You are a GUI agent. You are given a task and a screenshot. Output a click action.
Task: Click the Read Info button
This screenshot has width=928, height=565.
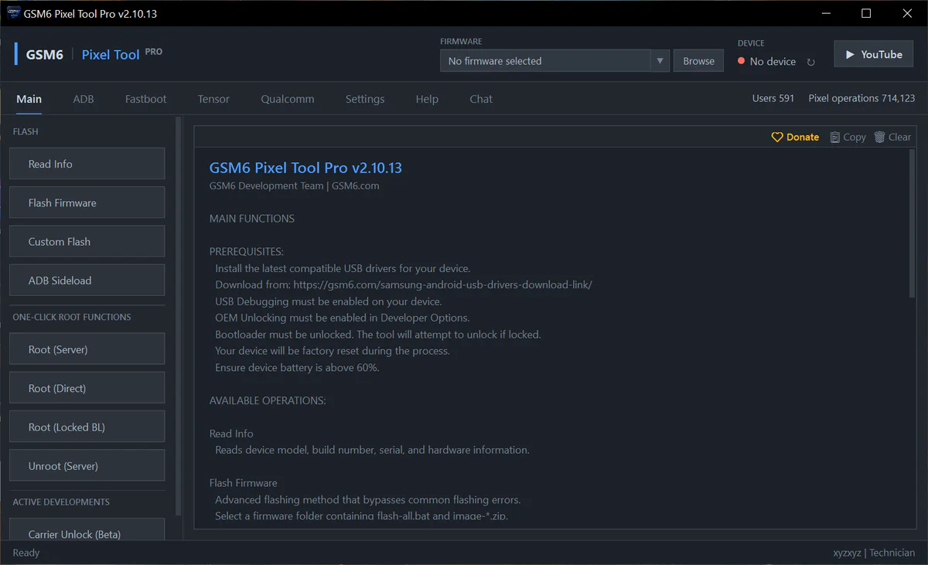pos(87,164)
